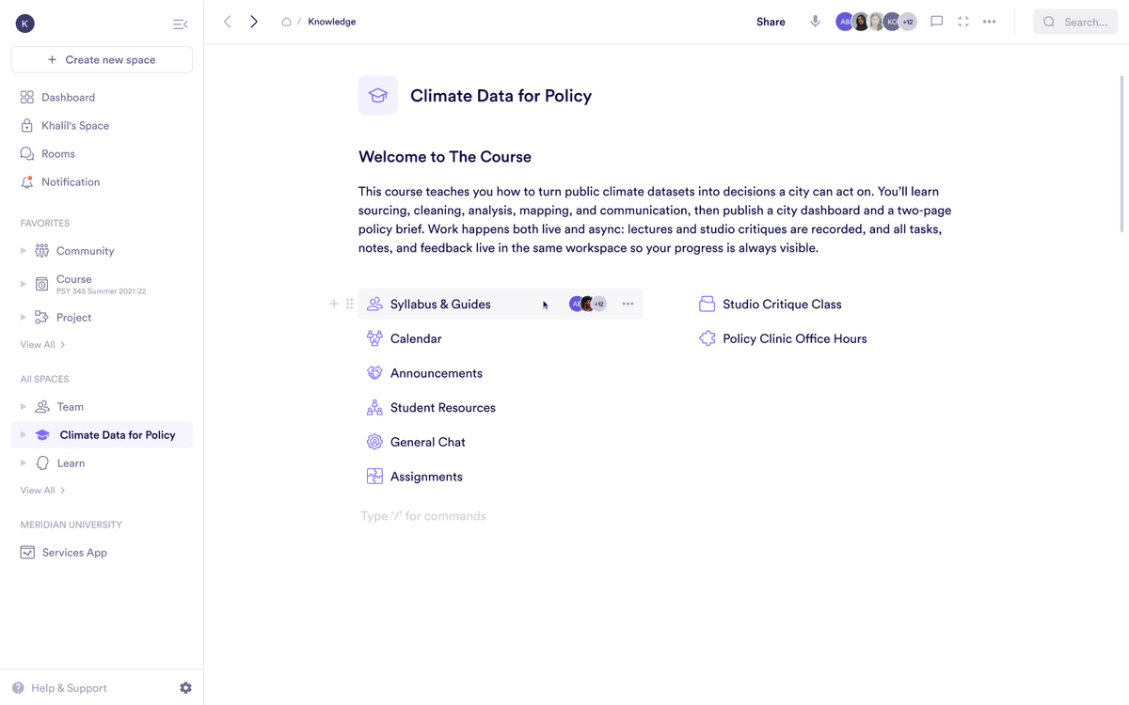Screen dimensions: 1129x705
Task: Open General Chat page link
Action: click(x=428, y=442)
